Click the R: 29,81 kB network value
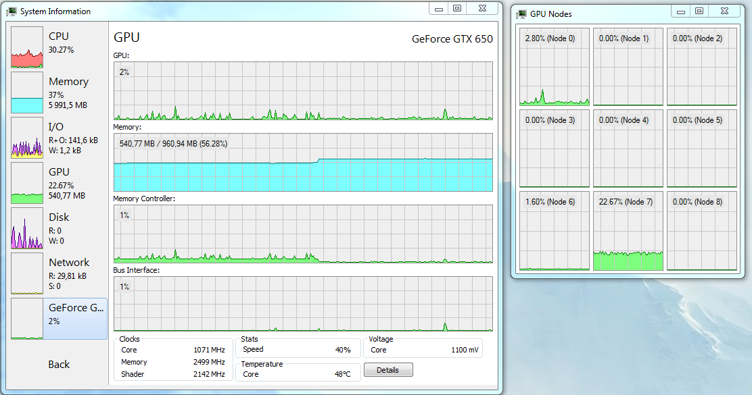 (x=68, y=276)
